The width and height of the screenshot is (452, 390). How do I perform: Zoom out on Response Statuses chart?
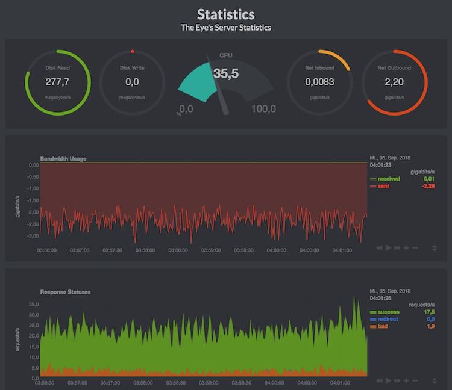point(415,381)
